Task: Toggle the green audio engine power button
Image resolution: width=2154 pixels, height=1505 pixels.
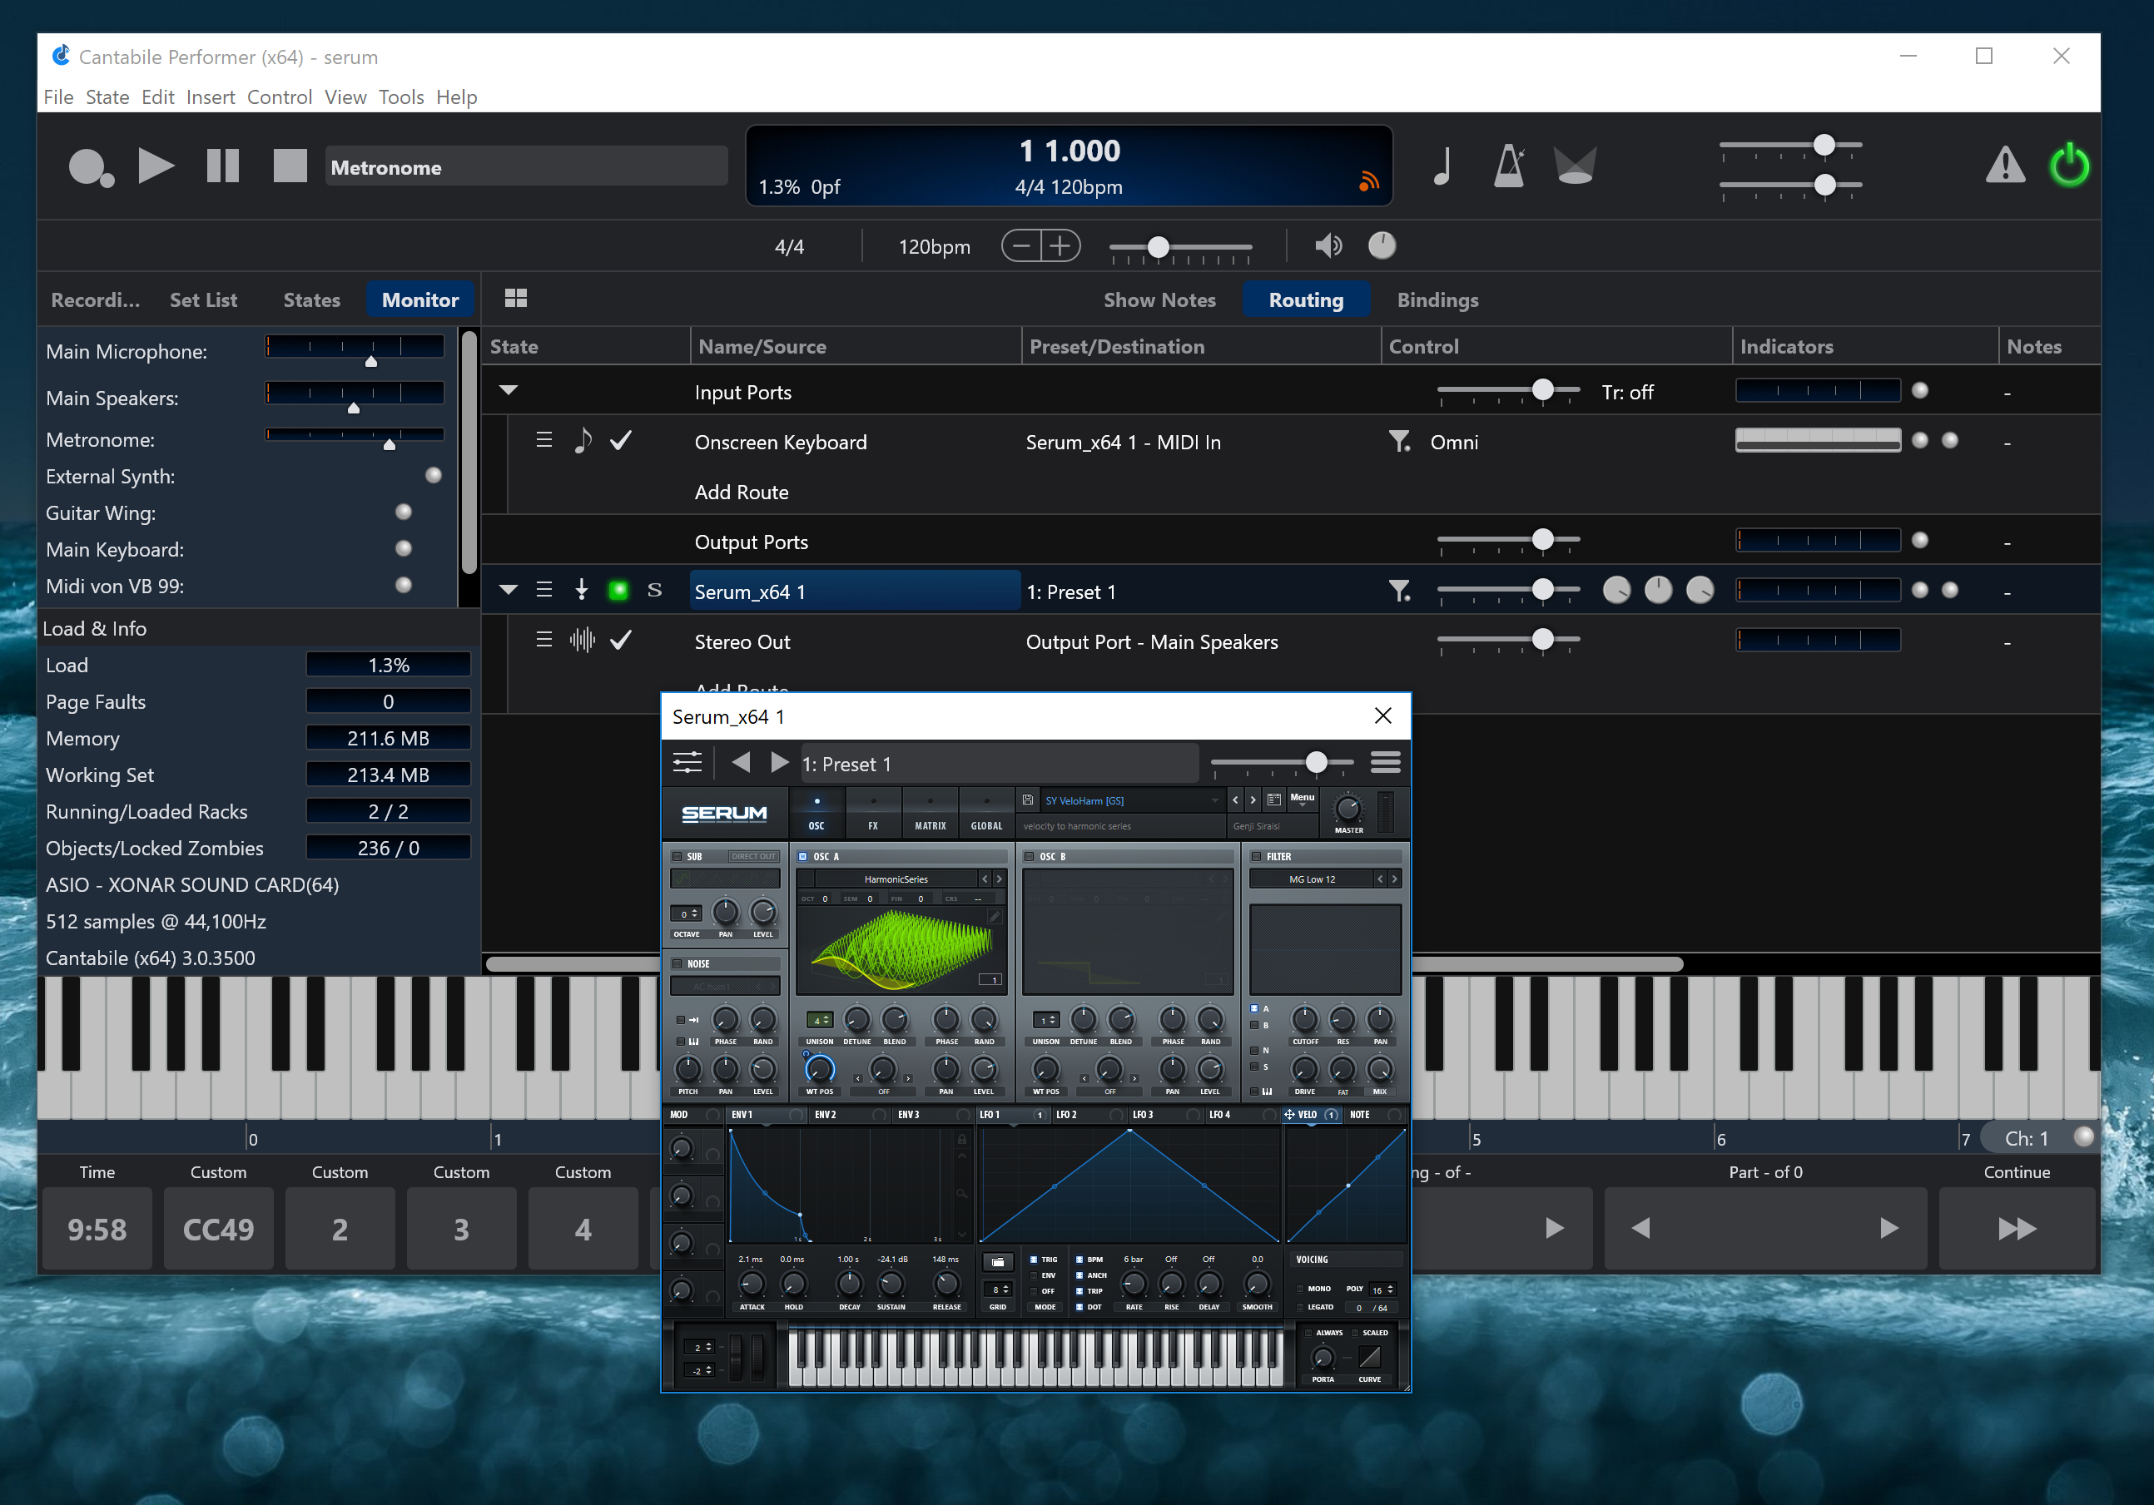Action: [x=2068, y=166]
